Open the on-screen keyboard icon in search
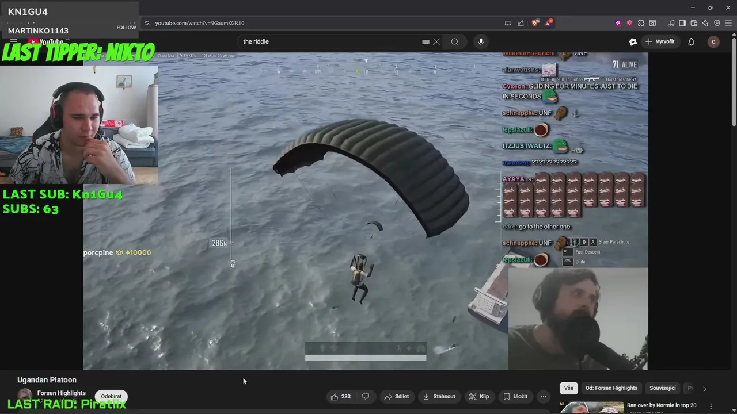Screen dimensions: 737x414 tap(426, 41)
